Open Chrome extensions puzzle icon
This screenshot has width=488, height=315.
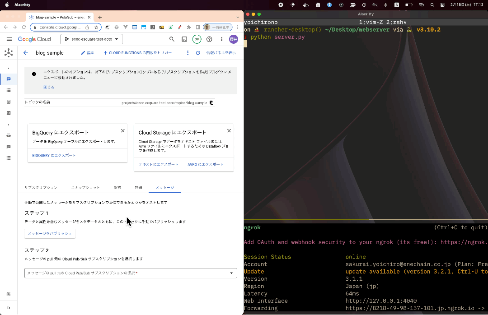click(189, 28)
